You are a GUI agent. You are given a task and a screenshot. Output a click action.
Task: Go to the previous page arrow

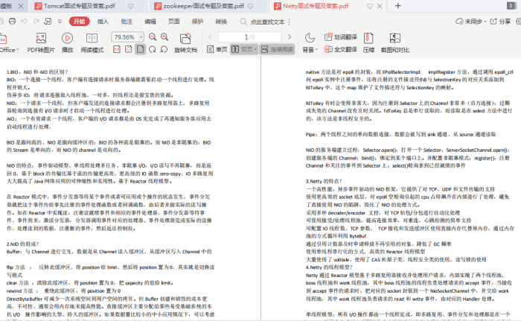coord(210,37)
